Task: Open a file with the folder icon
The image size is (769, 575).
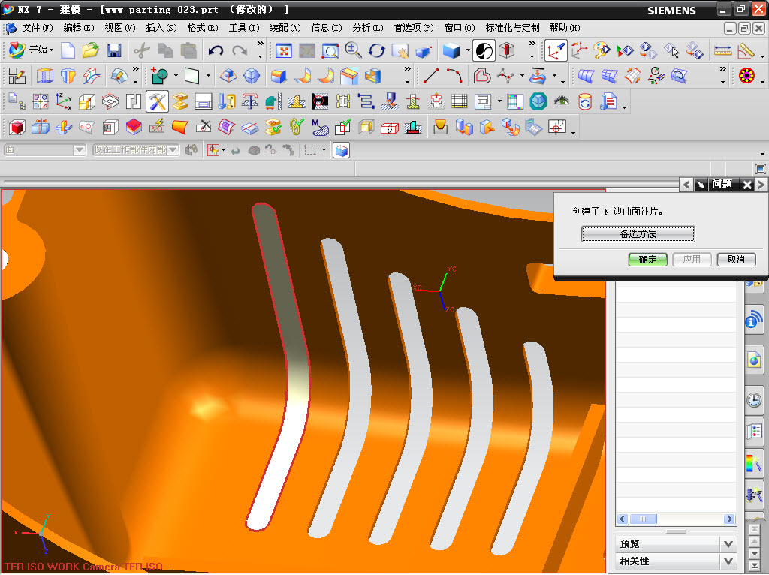Action: coord(90,50)
